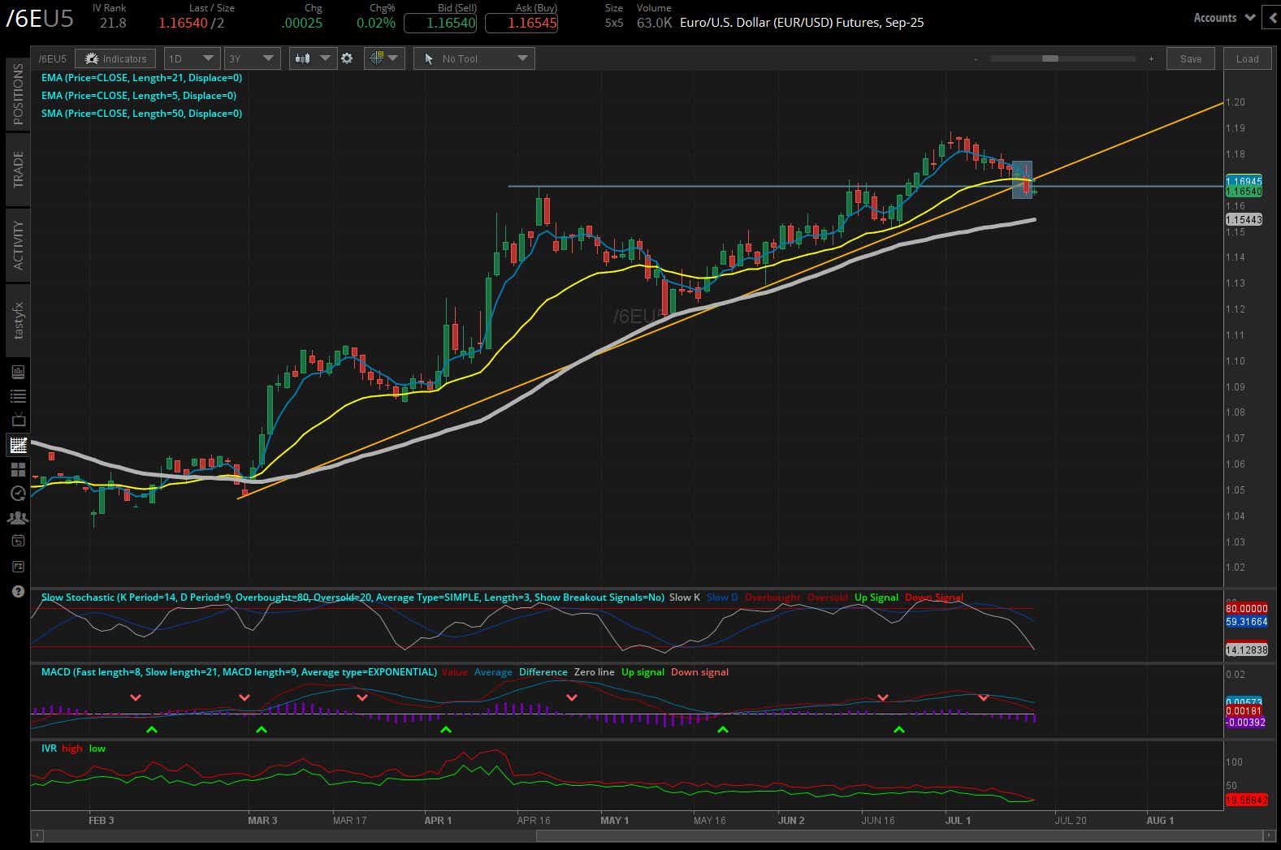Switch to the ACTIVITY side tab
This screenshot has width=1281, height=850.
18,244
